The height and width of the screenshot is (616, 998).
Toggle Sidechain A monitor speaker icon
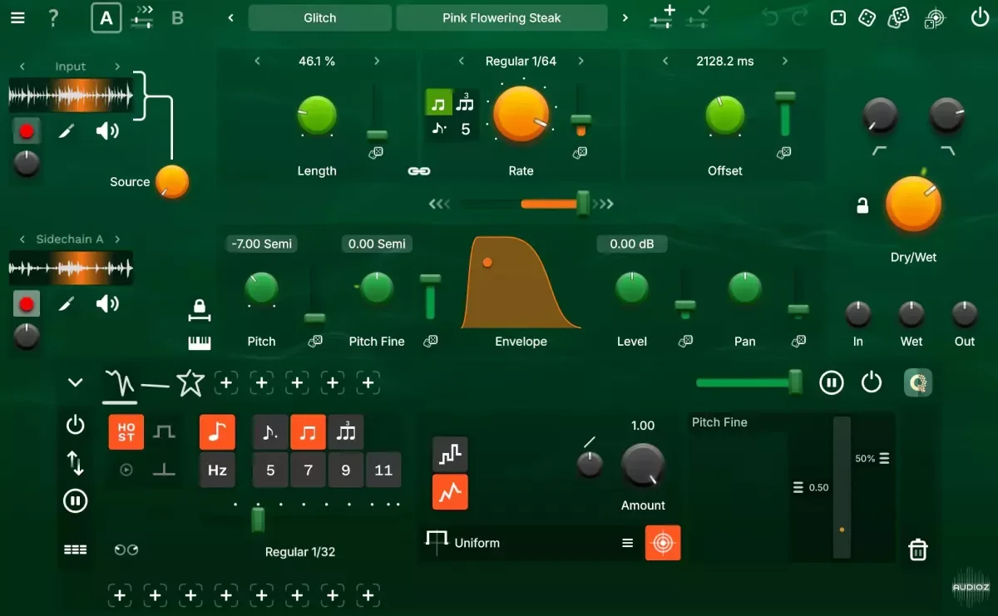tap(107, 303)
